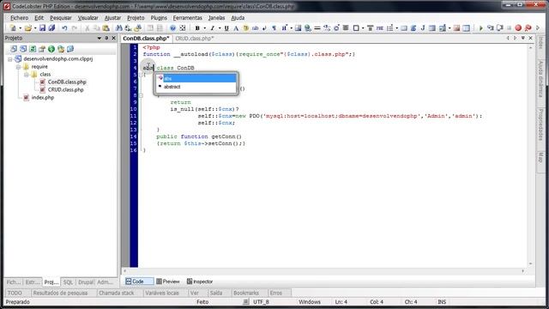Viewport: 549px width, 309px height.
Task: Select 'abstract' in autocomplete popup
Action: click(x=196, y=87)
